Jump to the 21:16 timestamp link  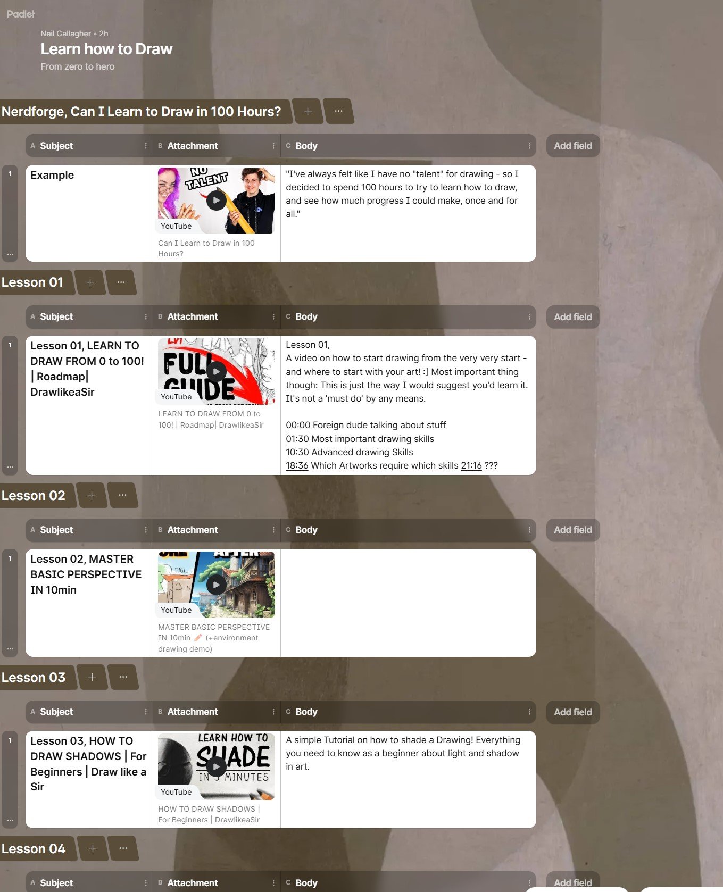[471, 465]
